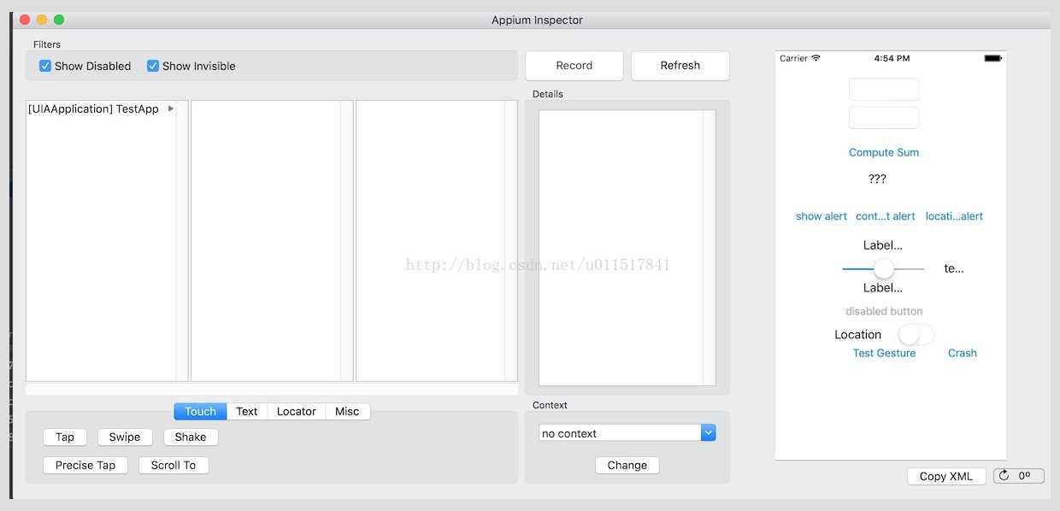The height and width of the screenshot is (511, 1060).
Task: Tap the Test Gesture link
Action: click(884, 353)
